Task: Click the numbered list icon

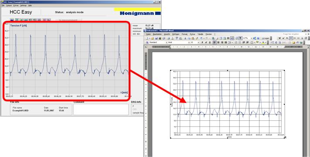Action: (236, 42)
